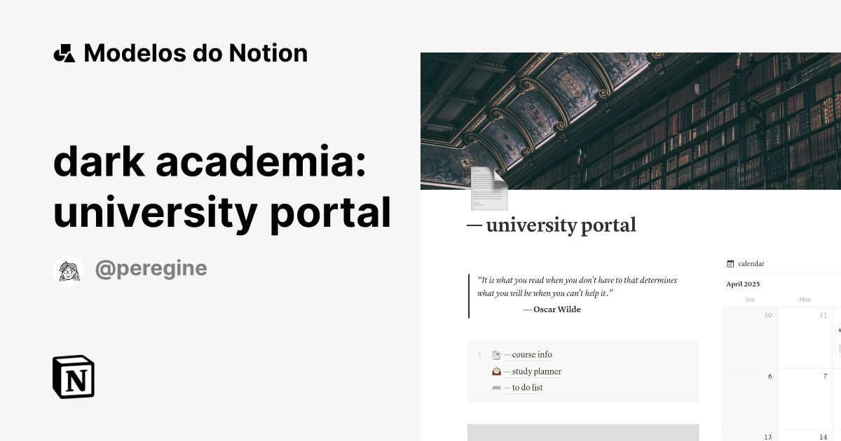Click the Sun column header
841x441 pixels.
(x=749, y=299)
